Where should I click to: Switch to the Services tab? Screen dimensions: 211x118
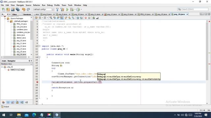(27, 14)
